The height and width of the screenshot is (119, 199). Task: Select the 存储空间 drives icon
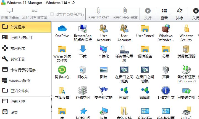[83, 91]
